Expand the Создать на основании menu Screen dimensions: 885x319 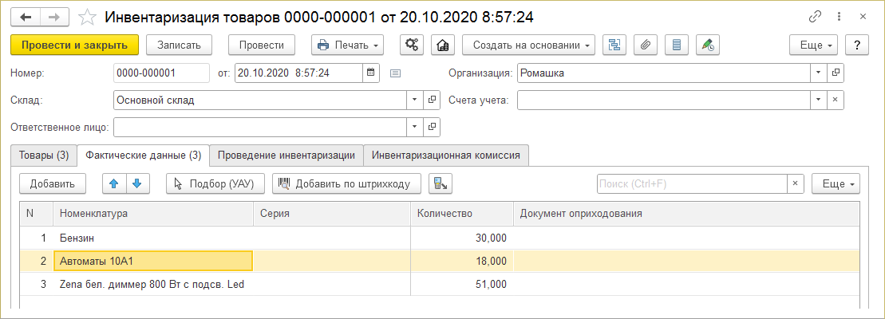point(529,45)
